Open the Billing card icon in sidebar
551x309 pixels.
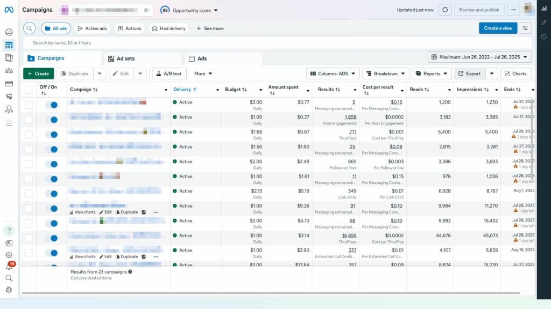pos(9,84)
